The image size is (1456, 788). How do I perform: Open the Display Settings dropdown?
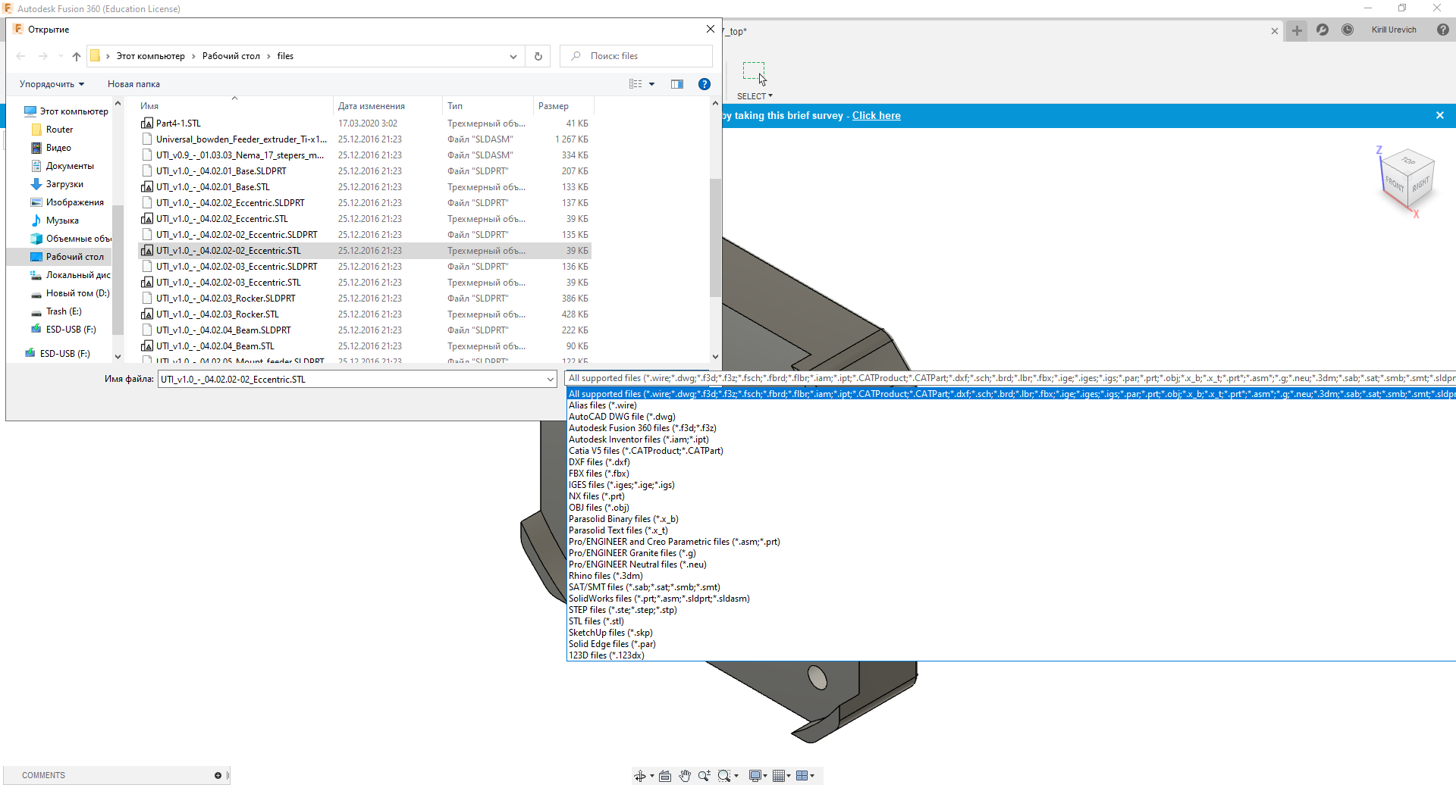tap(758, 776)
